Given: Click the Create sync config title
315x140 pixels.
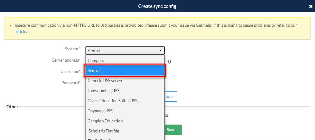Looking at the screenshot, I should tap(157, 6).
